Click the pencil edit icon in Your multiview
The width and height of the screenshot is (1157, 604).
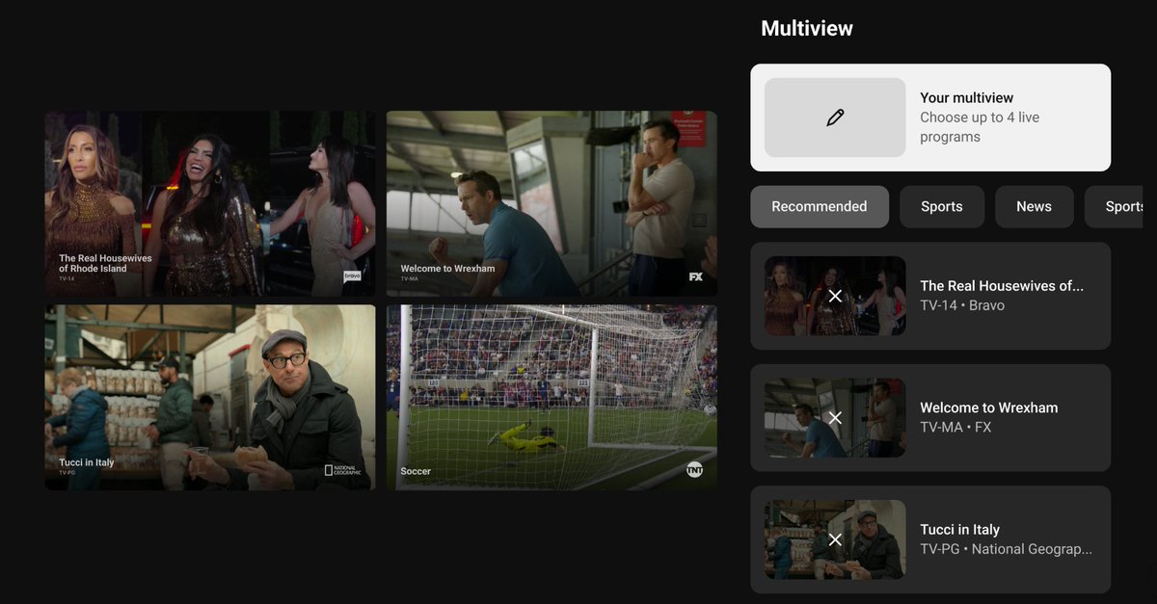click(x=835, y=118)
